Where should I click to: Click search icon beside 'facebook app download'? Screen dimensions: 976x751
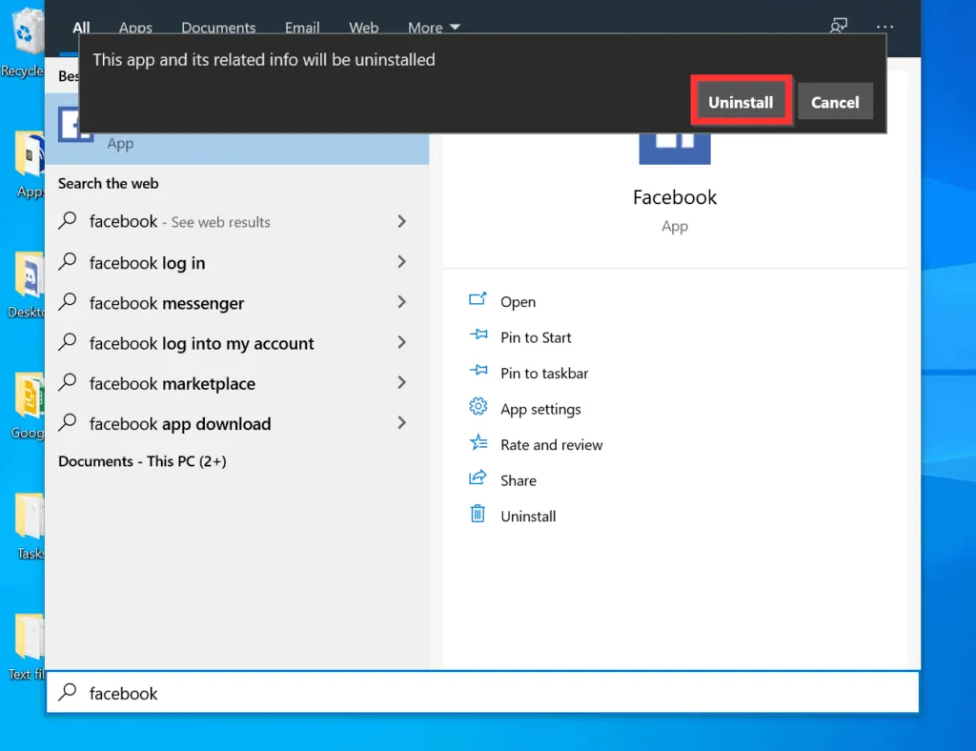pyautogui.click(x=68, y=422)
